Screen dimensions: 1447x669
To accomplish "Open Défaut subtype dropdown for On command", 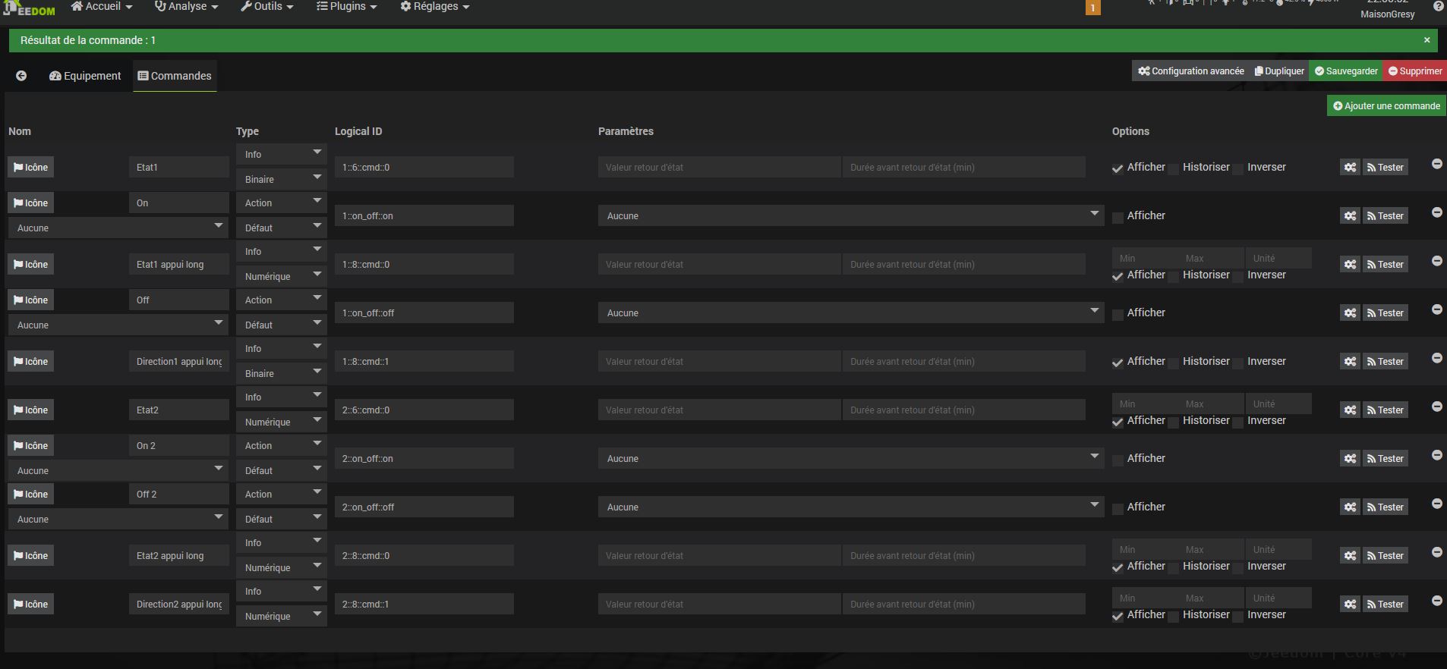I will (281, 228).
